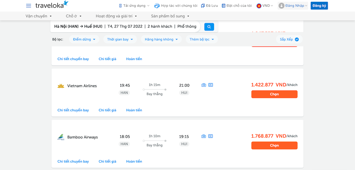Click the Đăng ký sign-up button

[x=319, y=6]
